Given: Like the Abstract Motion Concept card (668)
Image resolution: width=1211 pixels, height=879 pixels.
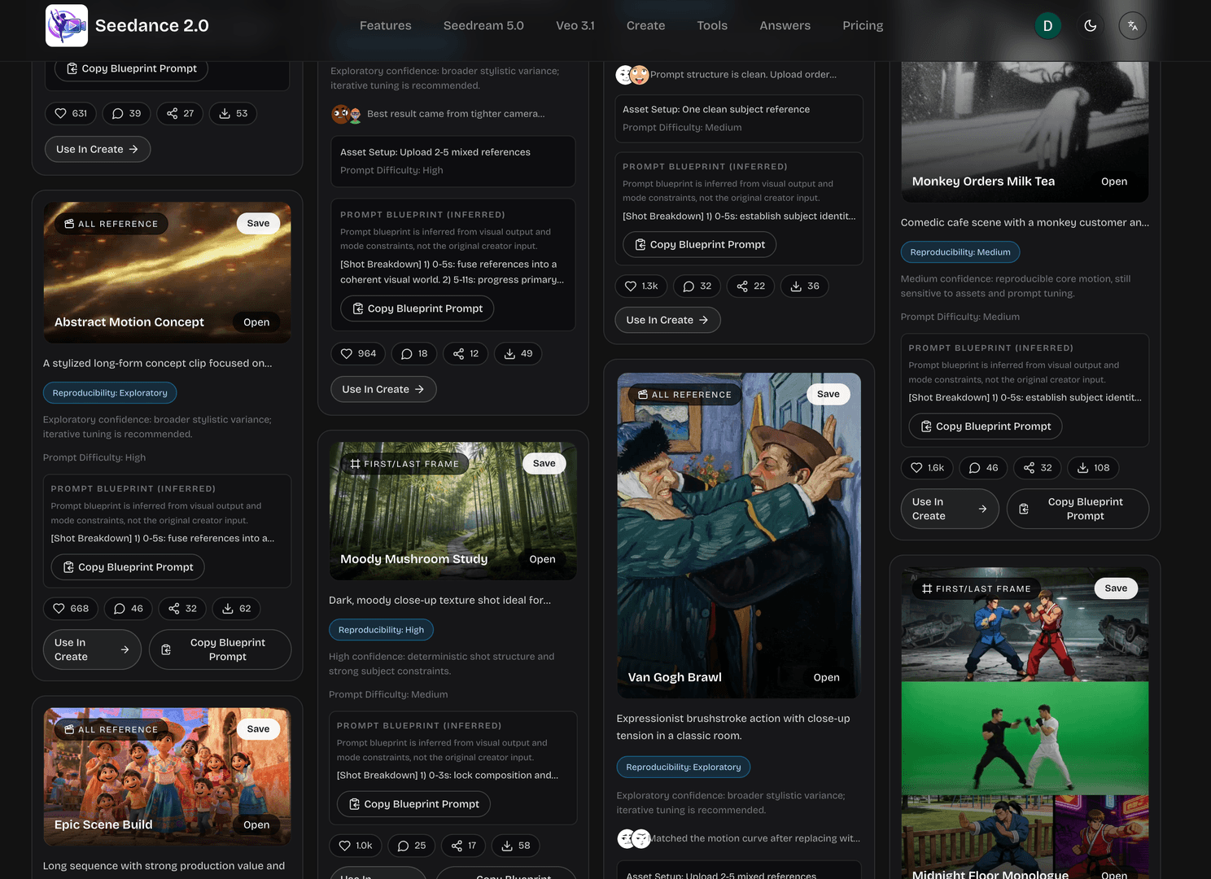Looking at the screenshot, I should tap(71, 608).
